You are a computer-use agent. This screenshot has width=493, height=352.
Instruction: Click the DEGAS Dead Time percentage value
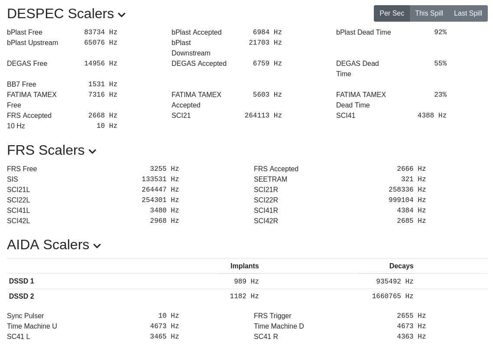click(x=440, y=64)
